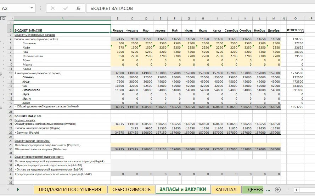Screen dimensions: 315x196
Task: Switch to СЕБЕСТОИМОСТЬ sheet tab
Action: click(x=131, y=189)
